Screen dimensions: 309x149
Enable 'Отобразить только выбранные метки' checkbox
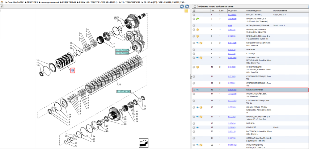(x=195, y=6)
